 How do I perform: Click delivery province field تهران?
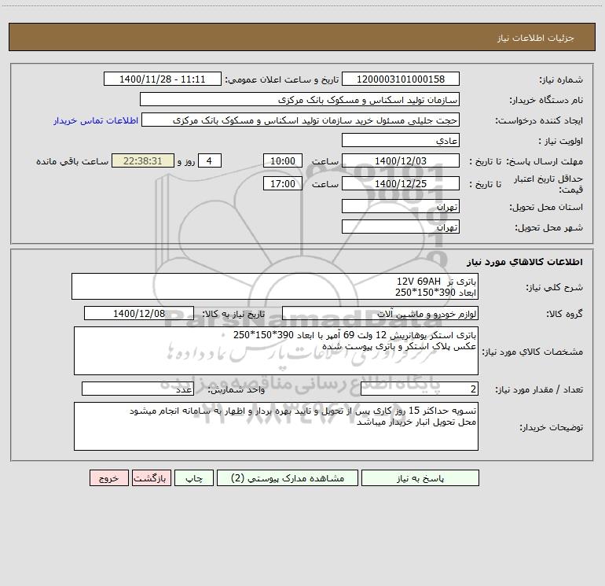pyautogui.click(x=401, y=206)
